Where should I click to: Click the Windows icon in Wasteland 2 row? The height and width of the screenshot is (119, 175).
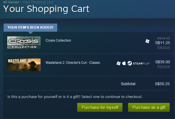(119, 64)
